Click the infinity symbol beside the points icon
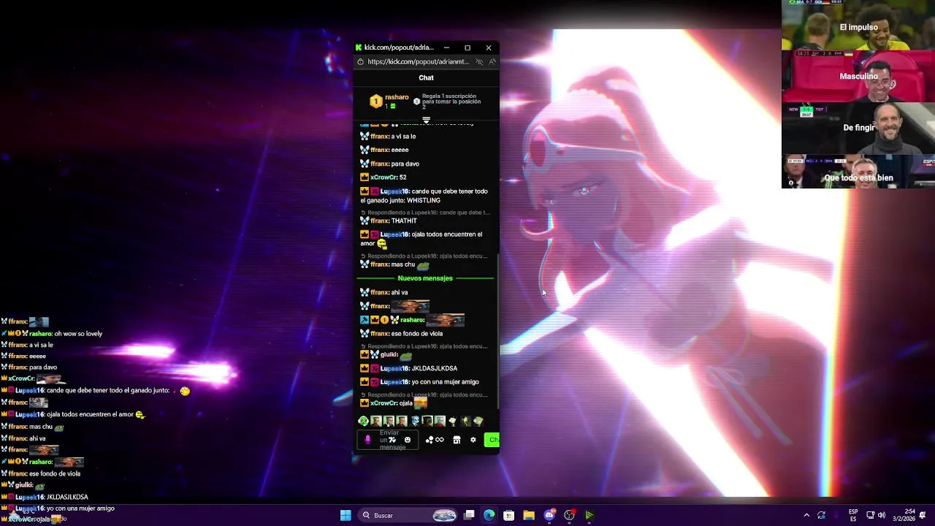 click(440, 440)
